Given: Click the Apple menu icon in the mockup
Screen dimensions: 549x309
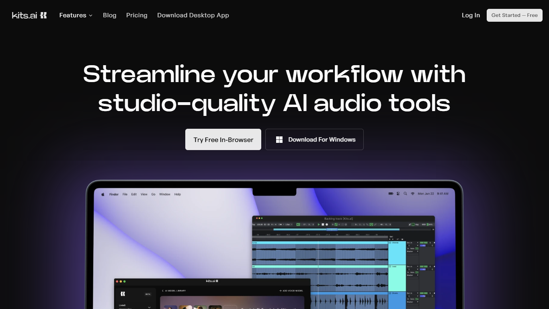Looking at the screenshot, I should click(103, 194).
